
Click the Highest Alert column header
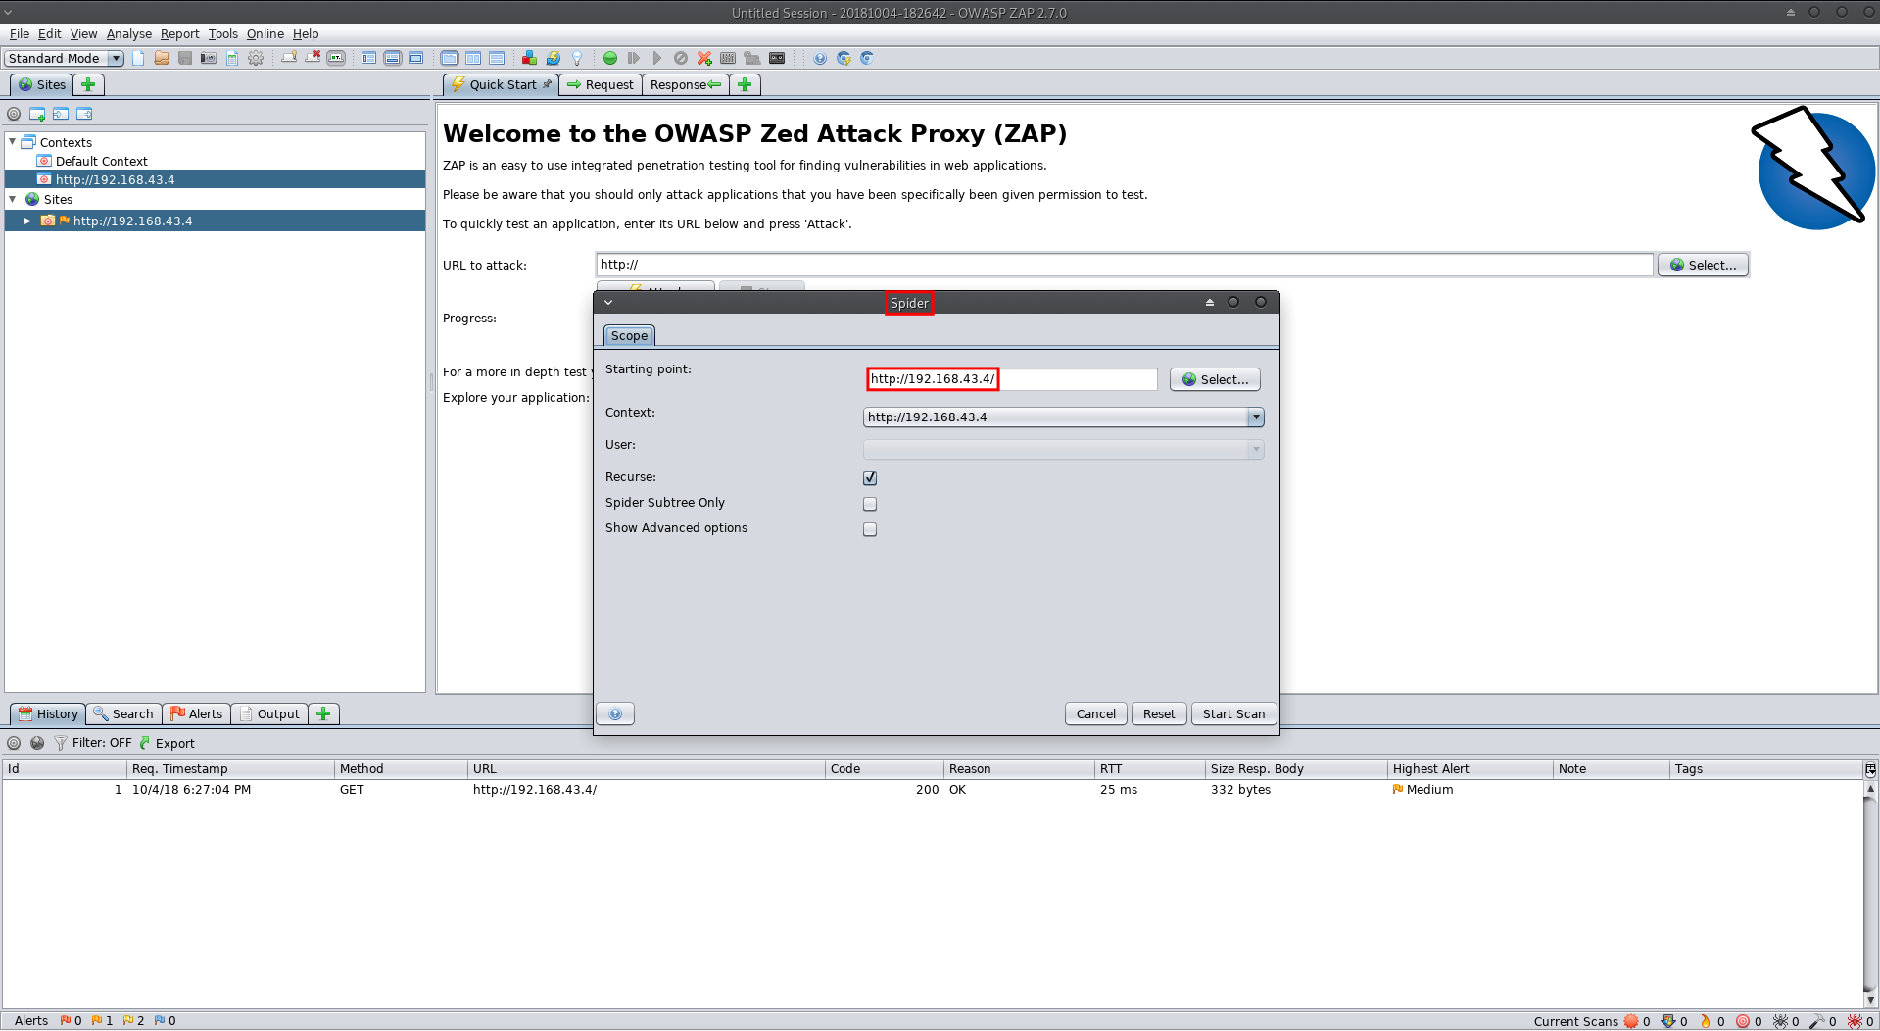pos(1470,769)
